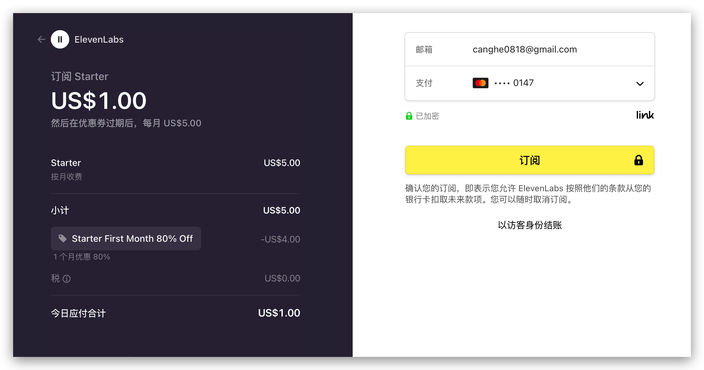Expand the payment method chevron

640,84
